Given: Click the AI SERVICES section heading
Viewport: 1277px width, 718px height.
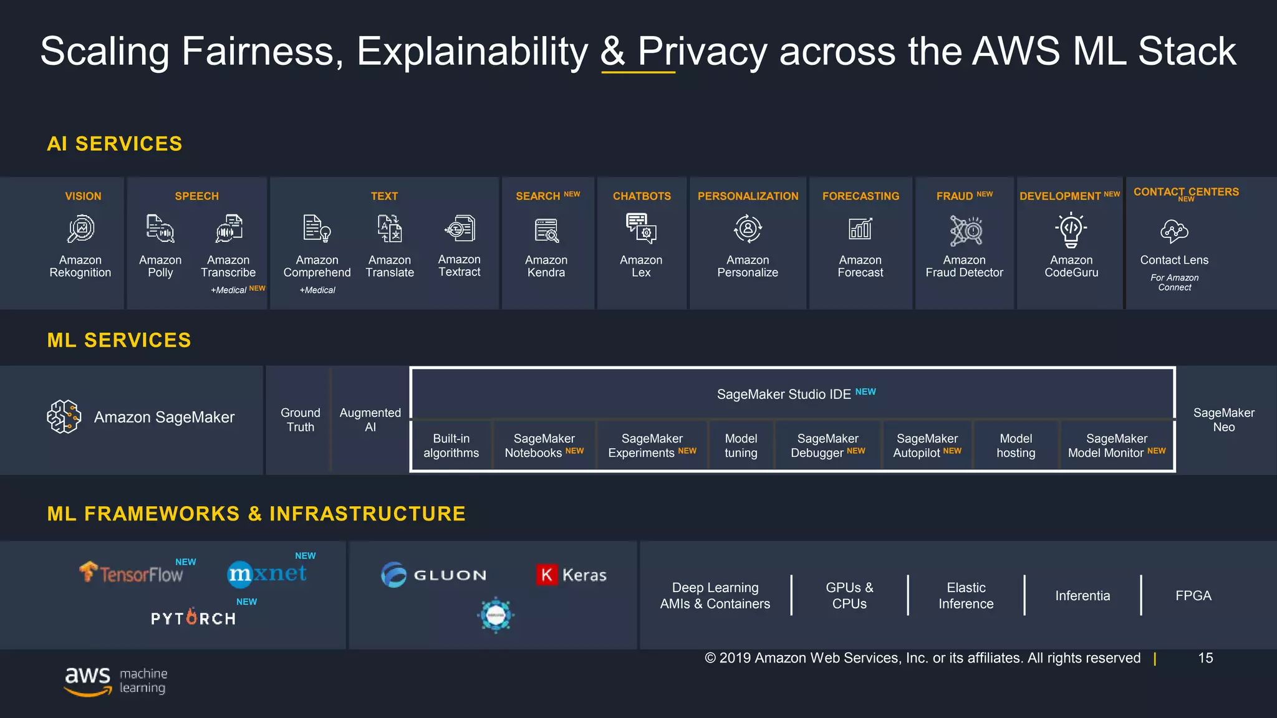Looking at the screenshot, I should tap(115, 144).
